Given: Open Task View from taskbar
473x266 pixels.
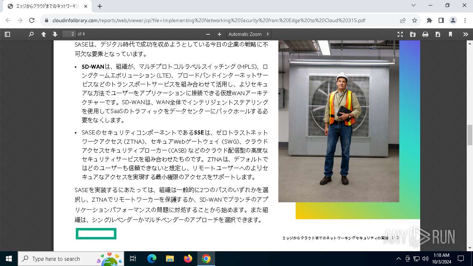Looking at the screenshot, I should tap(133, 259).
